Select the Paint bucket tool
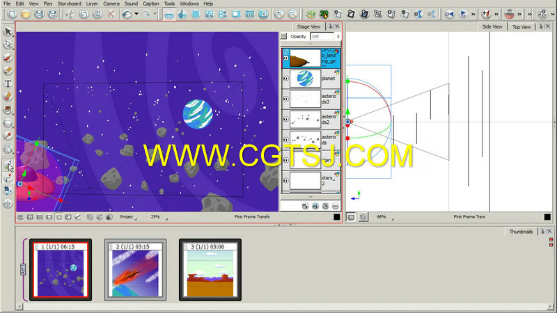 pos(8,109)
